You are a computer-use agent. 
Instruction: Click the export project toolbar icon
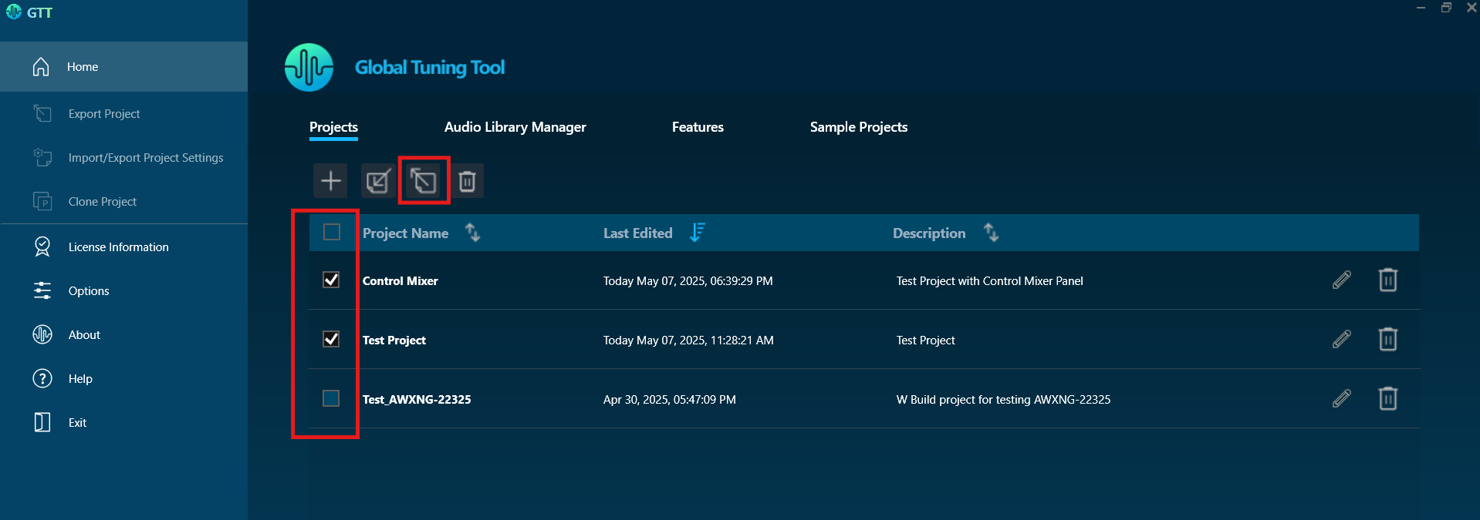coord(424,181)
